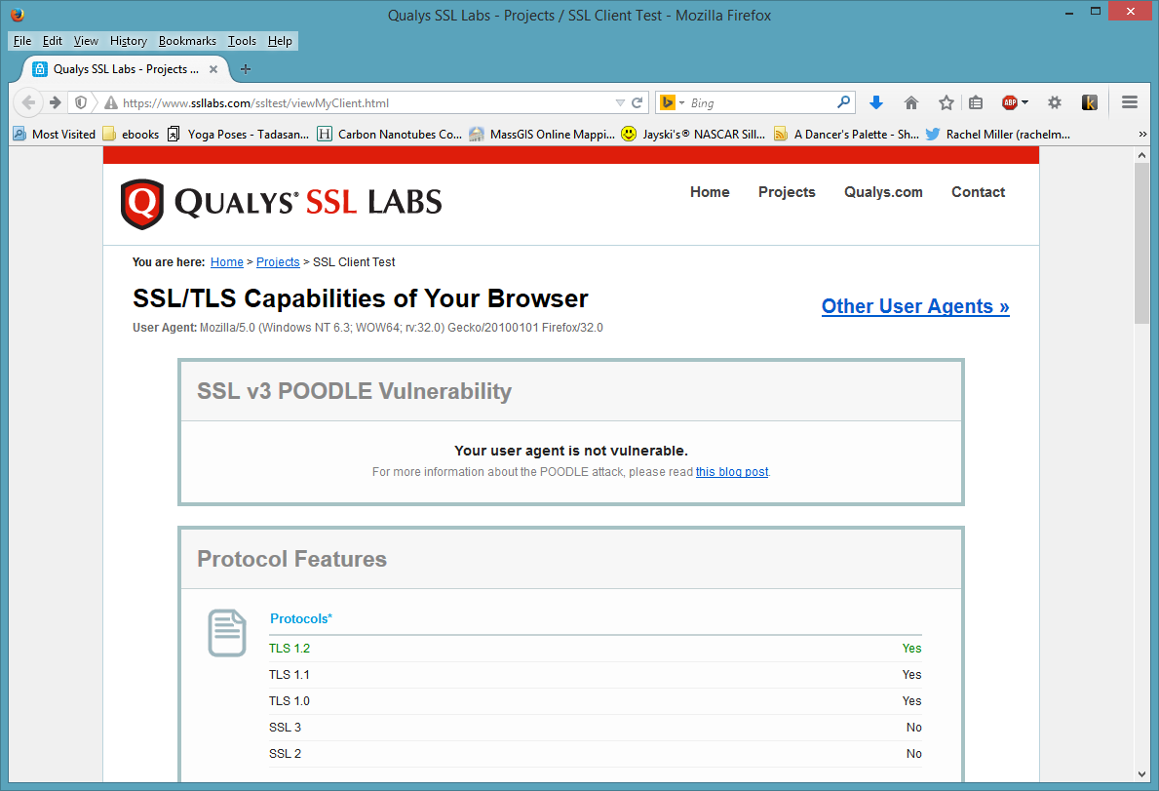Screen dimensions: 1159x791
Task: Go to the Firefox Home icon
Action: tap(911, 102)
